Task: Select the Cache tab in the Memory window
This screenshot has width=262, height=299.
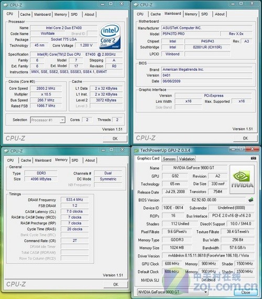Action: (26, 161)
